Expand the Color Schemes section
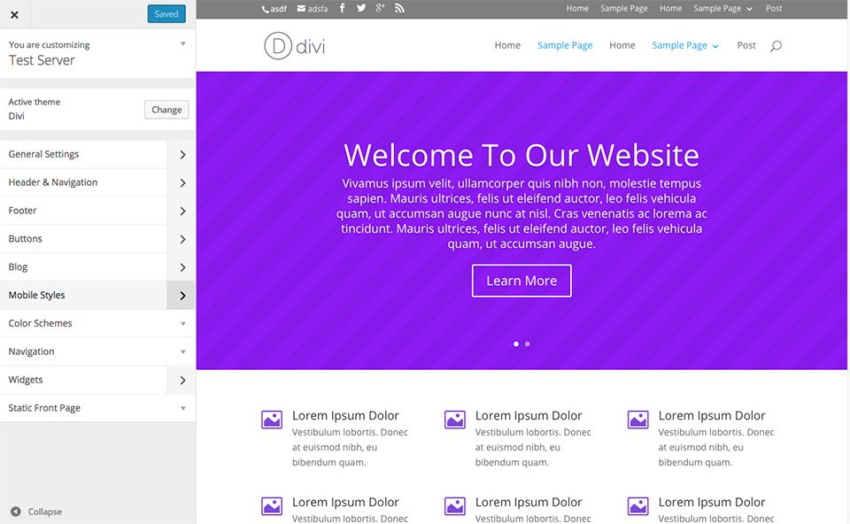The image size is (850, 524). (x=97, y=323)
